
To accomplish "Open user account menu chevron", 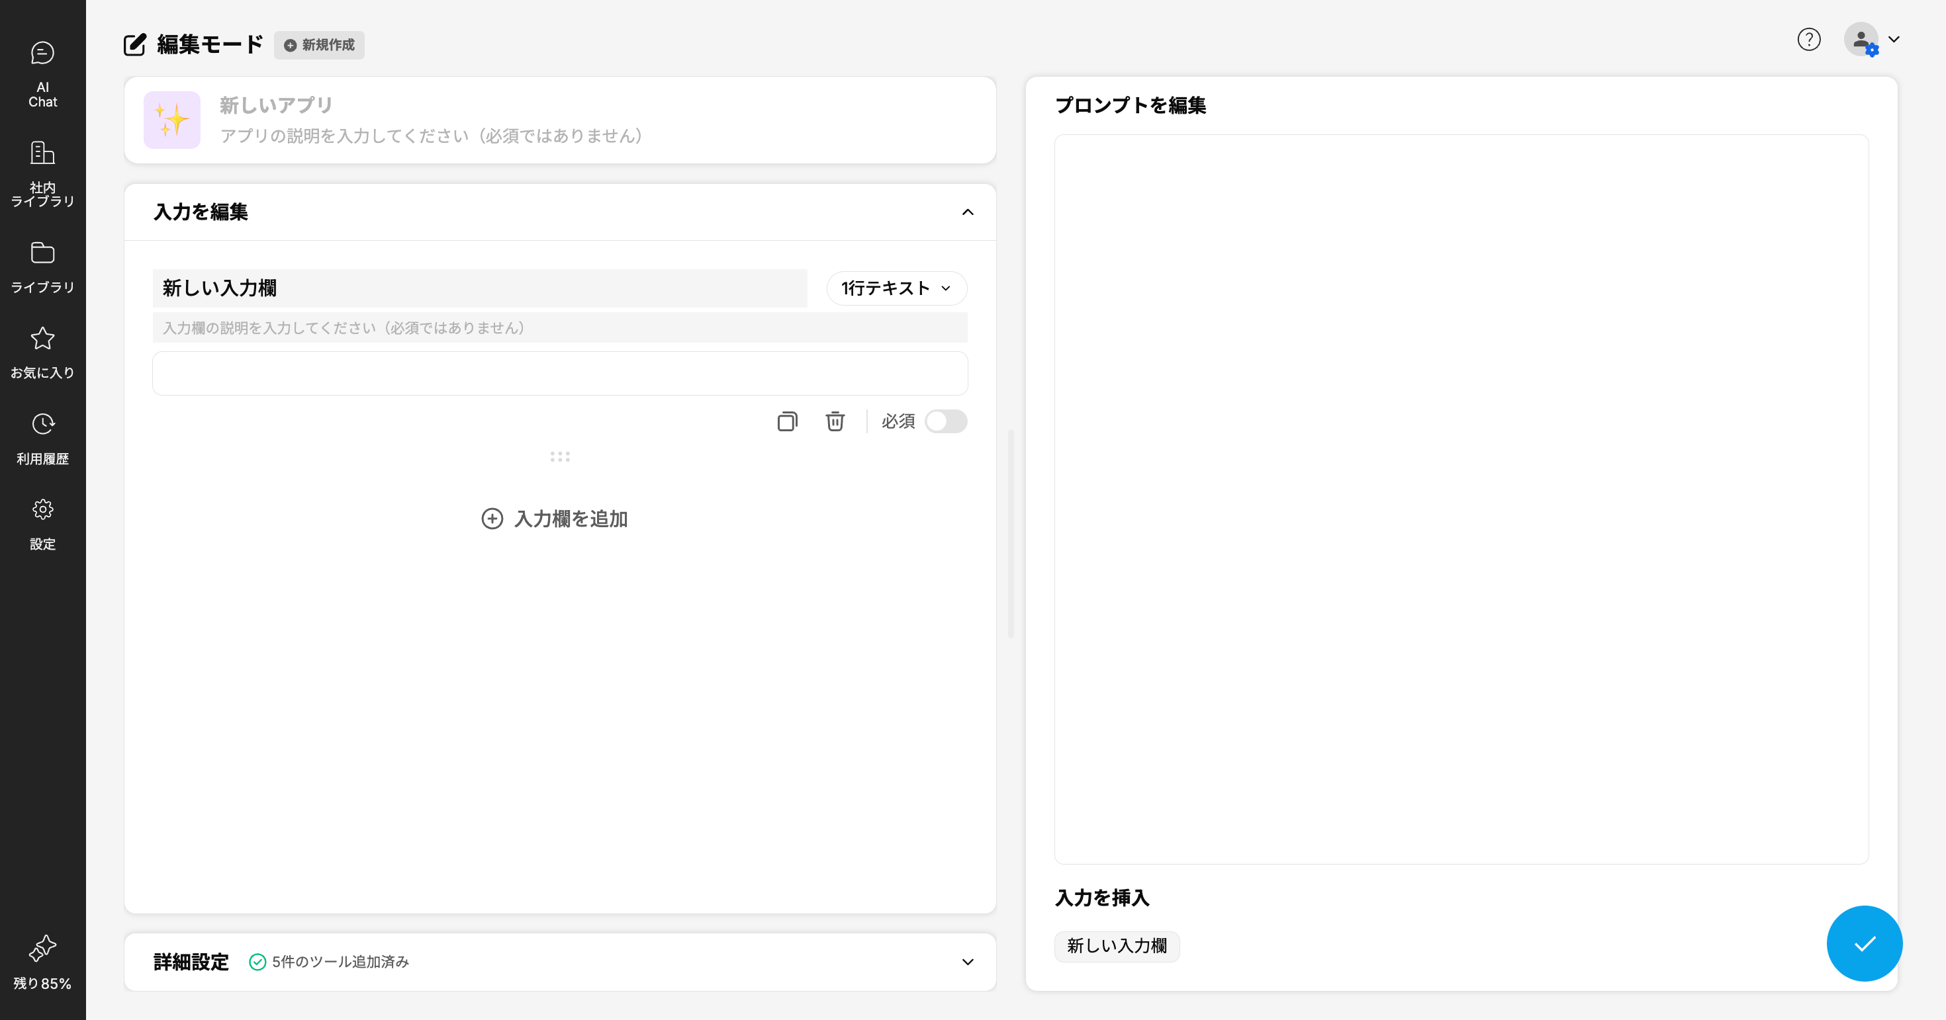I will [1894, 39].
